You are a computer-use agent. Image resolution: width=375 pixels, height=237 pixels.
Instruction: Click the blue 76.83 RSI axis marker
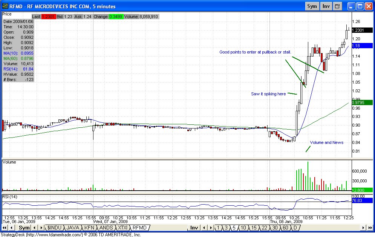(x=362, y=200)
